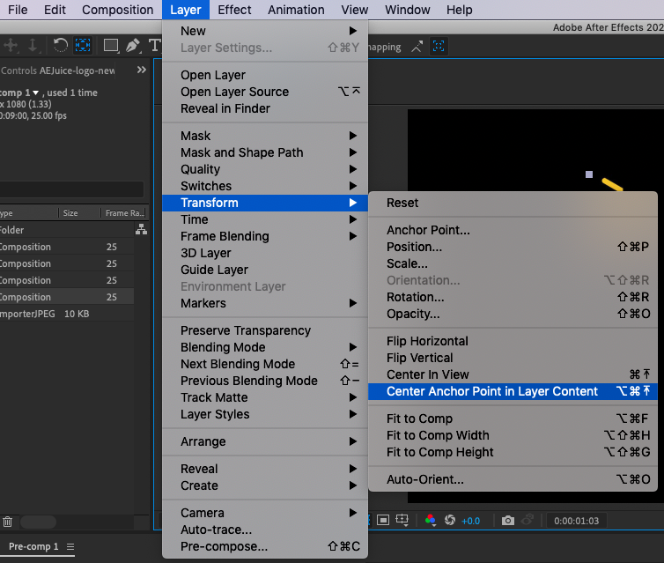Screen dimensions: 664x563
Task: Click the Pre-comp 1 timeline tab
Action: pos(33,546)
